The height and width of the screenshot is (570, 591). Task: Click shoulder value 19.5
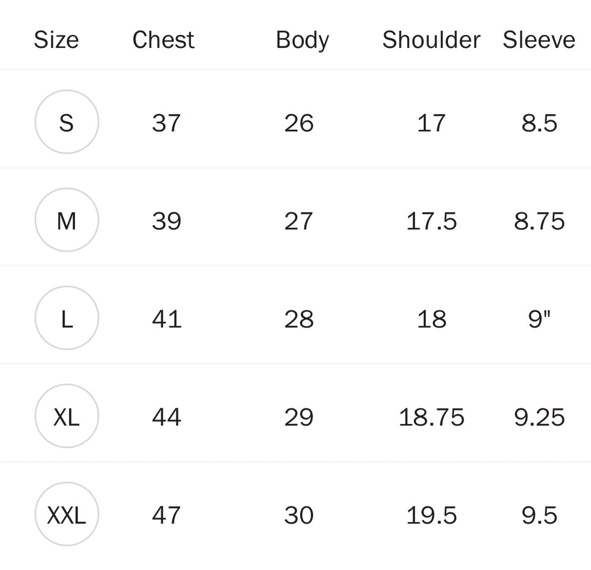pos(432,515)
